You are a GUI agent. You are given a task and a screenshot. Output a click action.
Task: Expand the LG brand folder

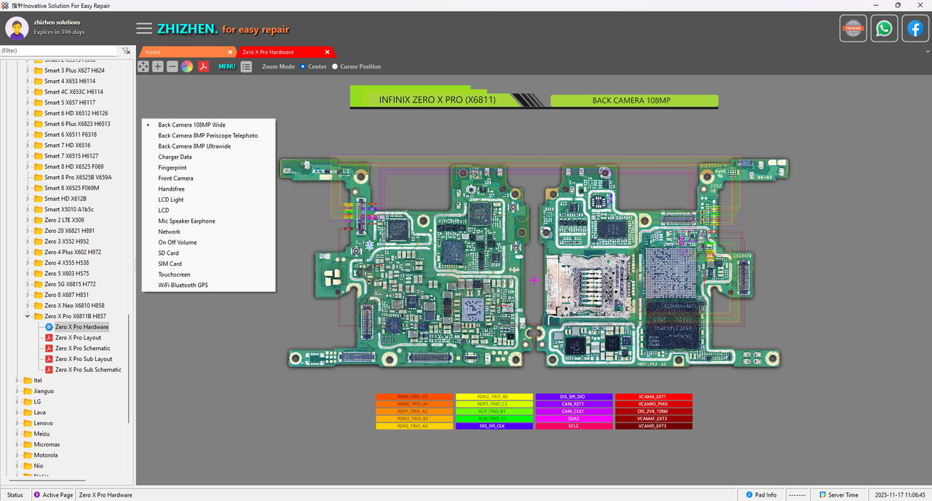[x=17, y=402]
